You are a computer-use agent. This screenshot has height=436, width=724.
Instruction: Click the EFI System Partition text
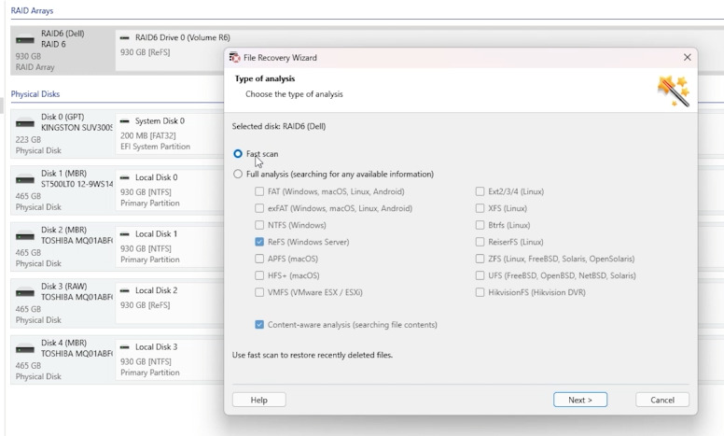tap(155, 147)
